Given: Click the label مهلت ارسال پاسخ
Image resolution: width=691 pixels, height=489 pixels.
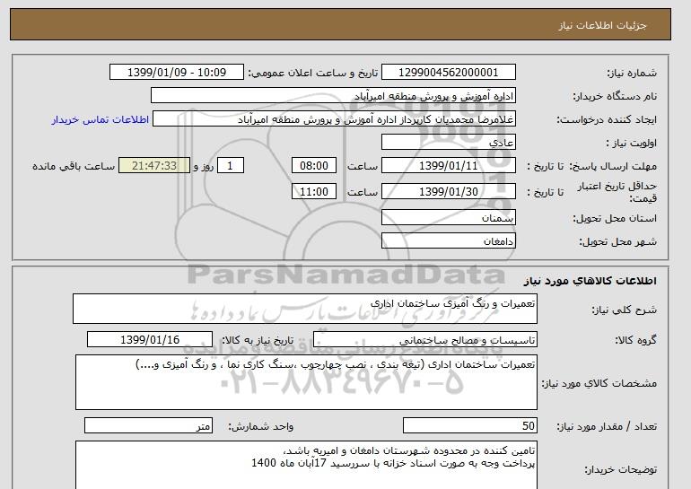Looking at the screenshot, I should 613,166.
